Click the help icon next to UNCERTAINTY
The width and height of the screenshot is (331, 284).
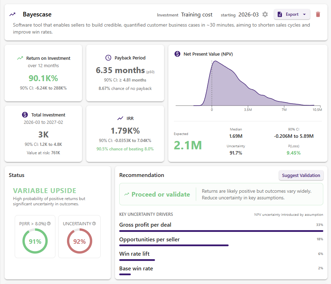94,223
